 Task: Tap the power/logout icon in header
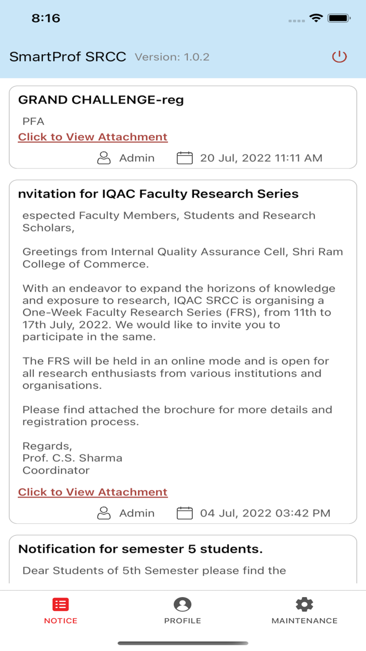(x=339, y=58)
